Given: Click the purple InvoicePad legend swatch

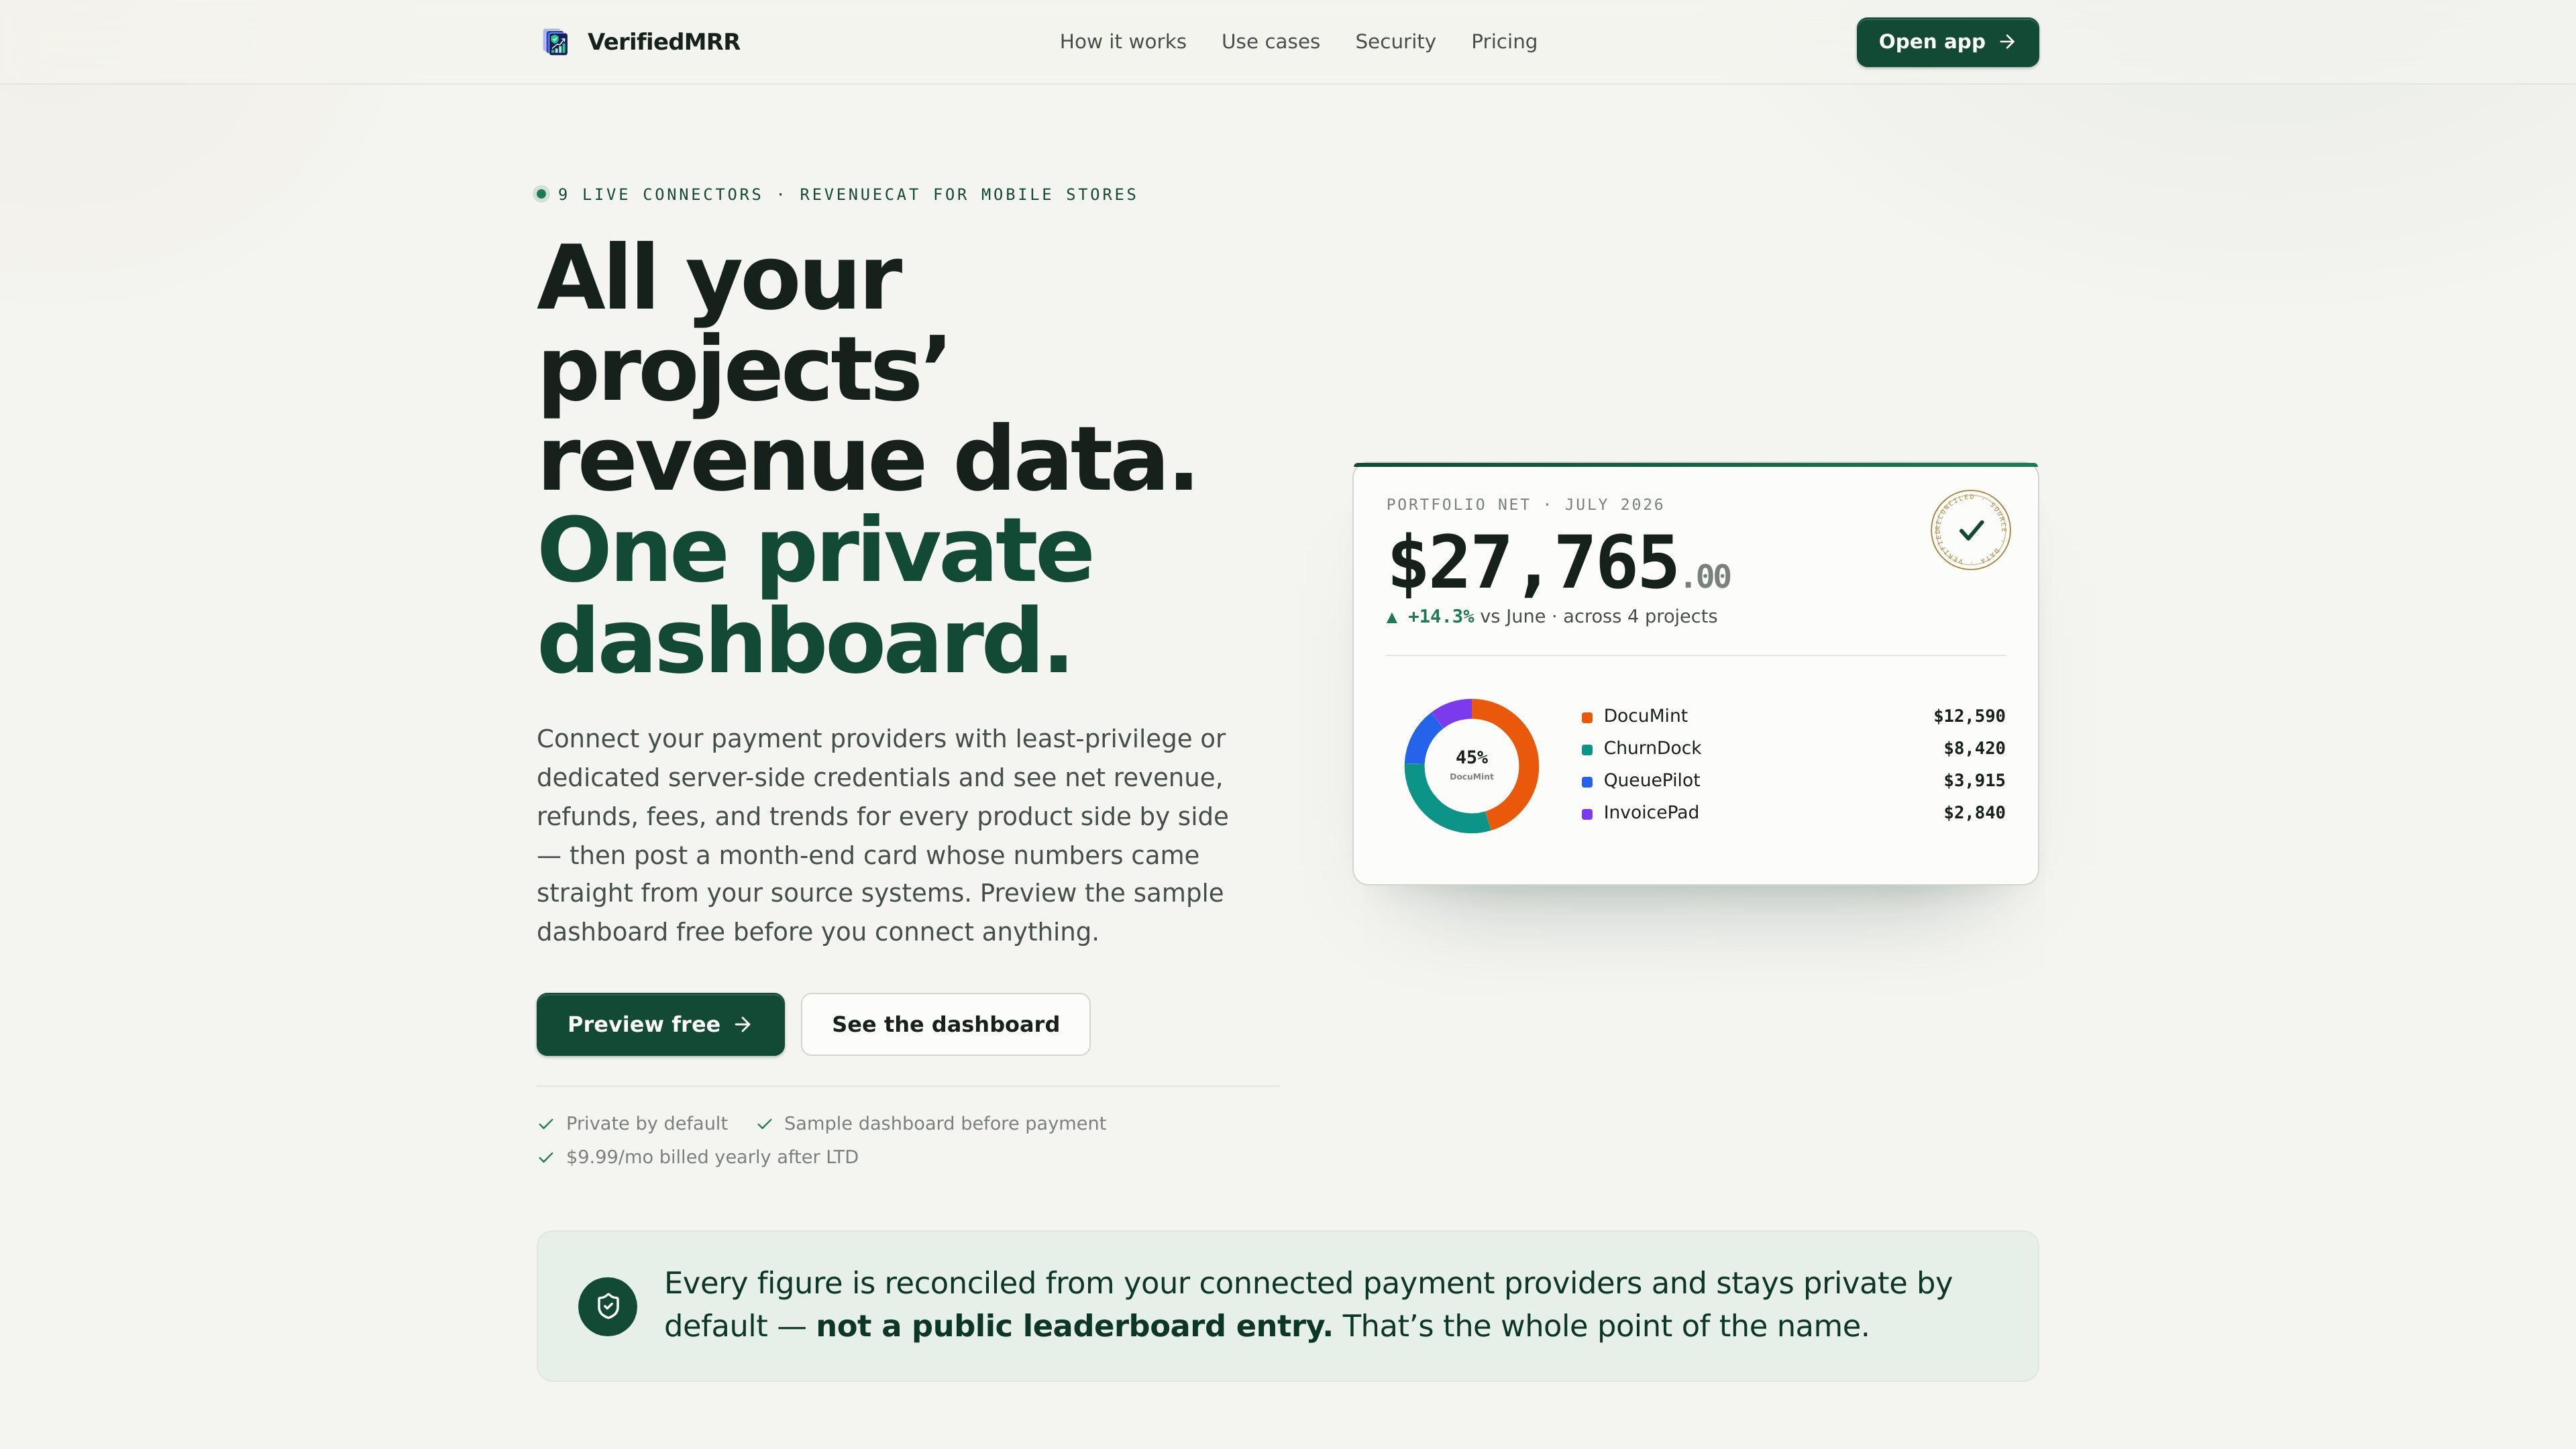Looking at the screenshot, I should (1587, 814).
